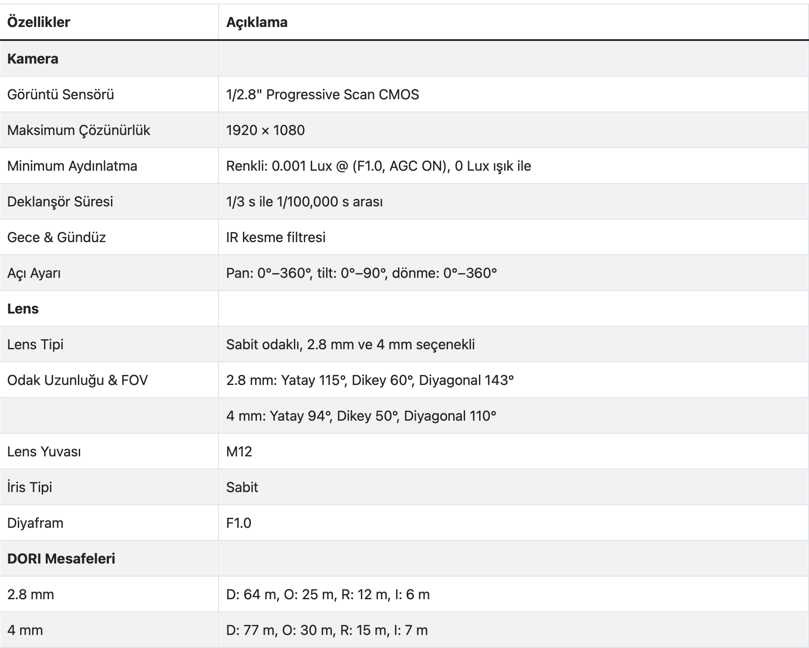Screen dimensions: 809x648
Task: Click the İris Tipi row label
Action: 30,487
